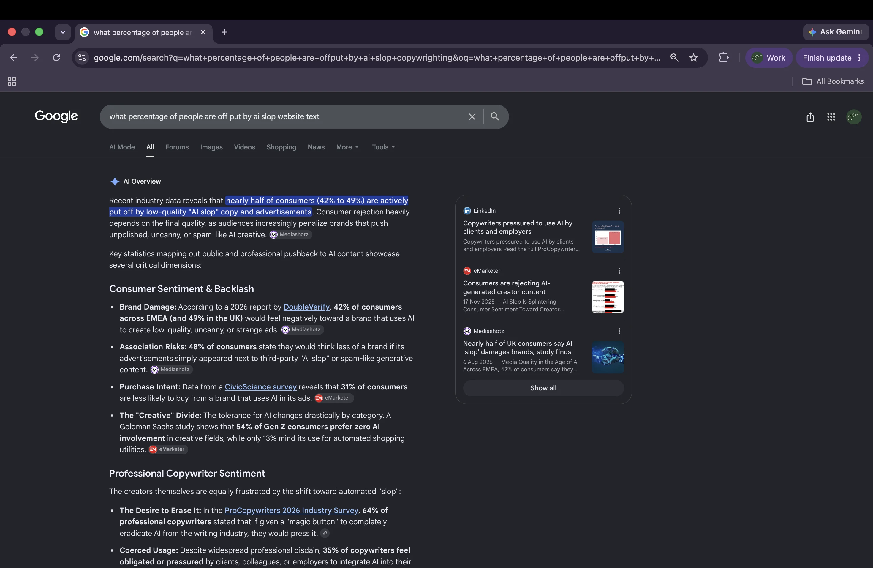Open the Videos results tab
This screenshot has height=568, width=873.
[x=244, y=147]
